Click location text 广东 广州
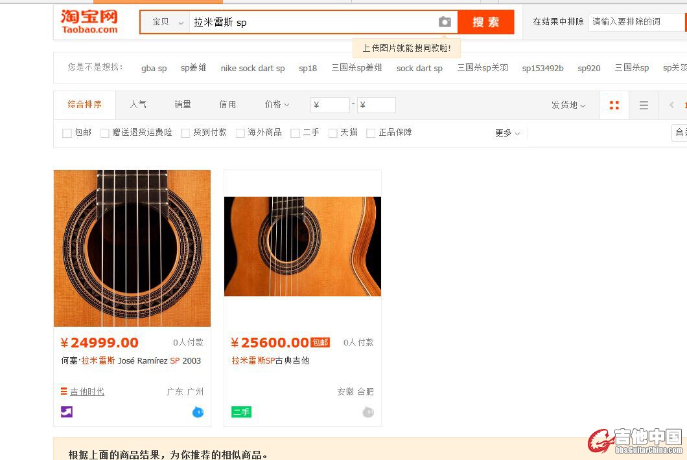Image resolution: width=687 pixels, height=460 pixels. click(x=185, y=391)
